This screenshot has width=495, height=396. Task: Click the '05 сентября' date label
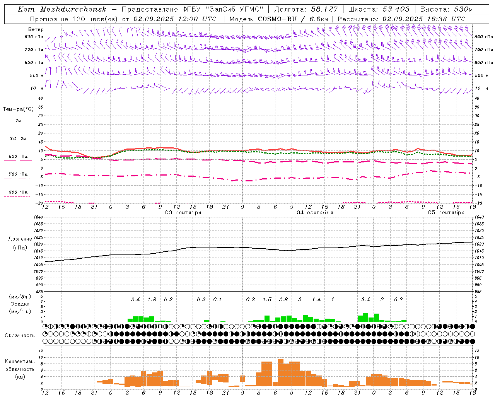(446, 213)
